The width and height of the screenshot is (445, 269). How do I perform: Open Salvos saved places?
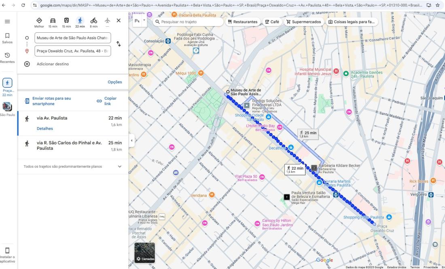coord(7,38)
